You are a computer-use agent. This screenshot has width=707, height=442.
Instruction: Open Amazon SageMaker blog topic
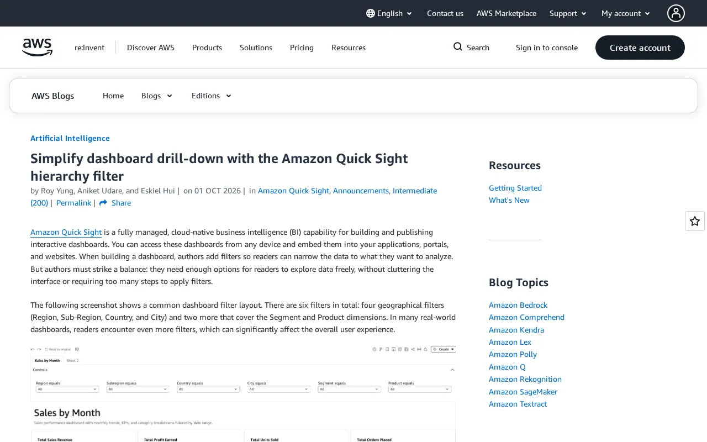click(523, 392)
